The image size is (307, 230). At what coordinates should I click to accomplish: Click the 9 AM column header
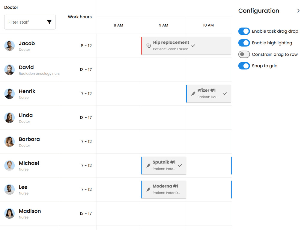(x=163, y=25)
